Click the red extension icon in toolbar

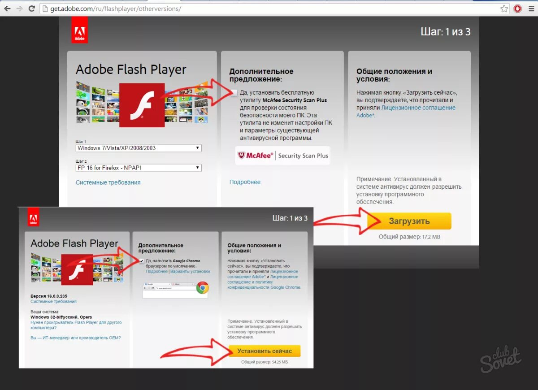518,9
